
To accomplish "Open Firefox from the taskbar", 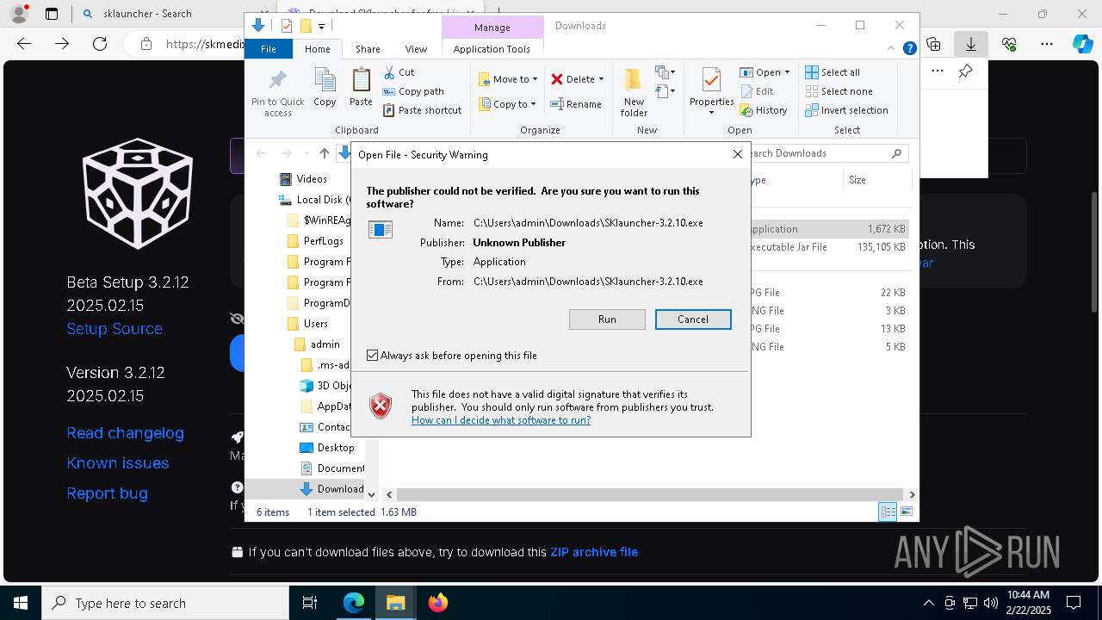I will pos(437,603).
